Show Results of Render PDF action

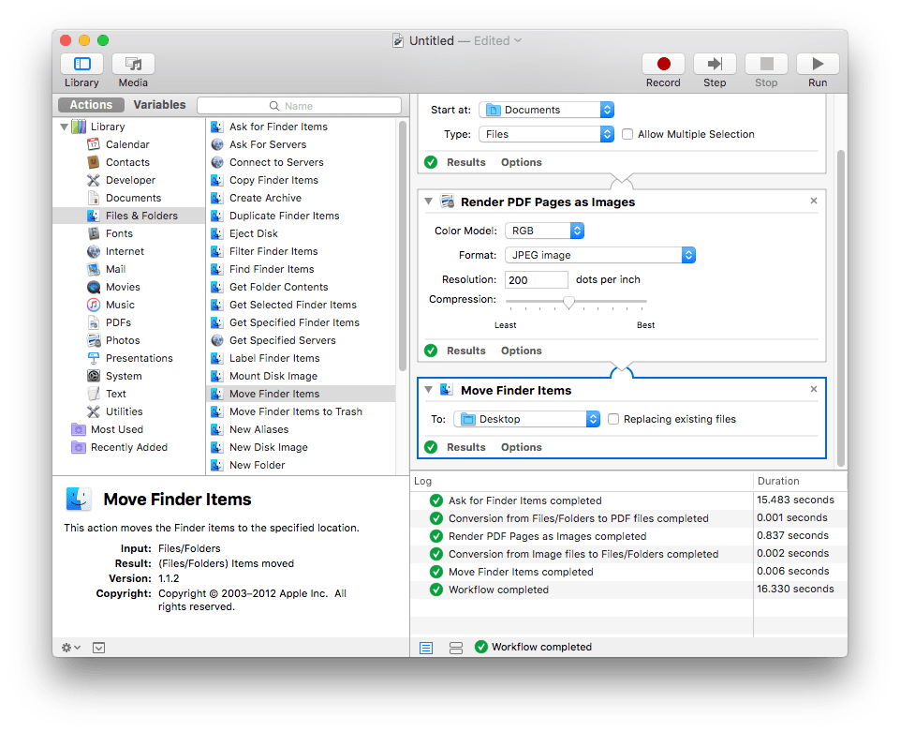point(465,351)
